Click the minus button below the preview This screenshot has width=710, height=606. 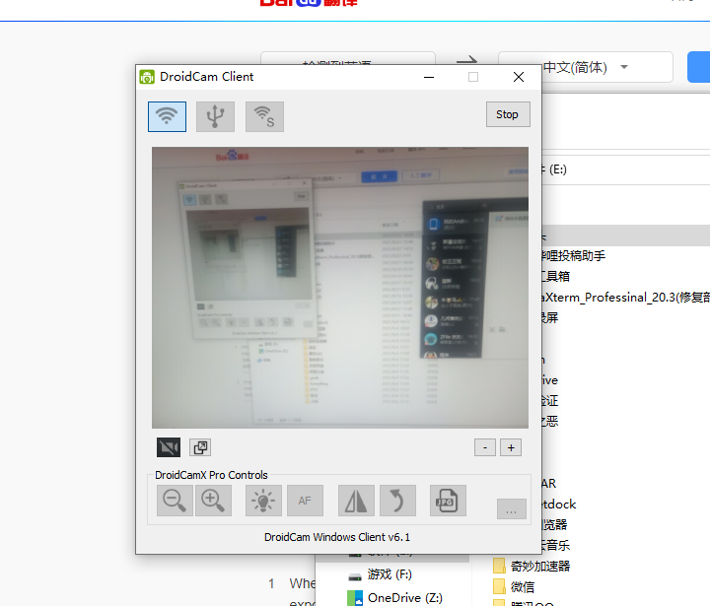(x=484, y=447)
